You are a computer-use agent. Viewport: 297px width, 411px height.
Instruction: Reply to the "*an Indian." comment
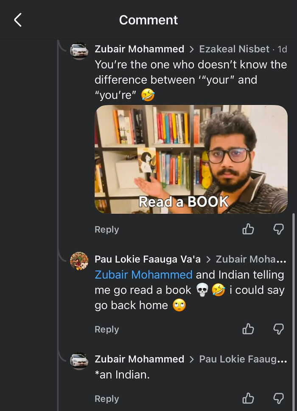(x=107, y=399)
